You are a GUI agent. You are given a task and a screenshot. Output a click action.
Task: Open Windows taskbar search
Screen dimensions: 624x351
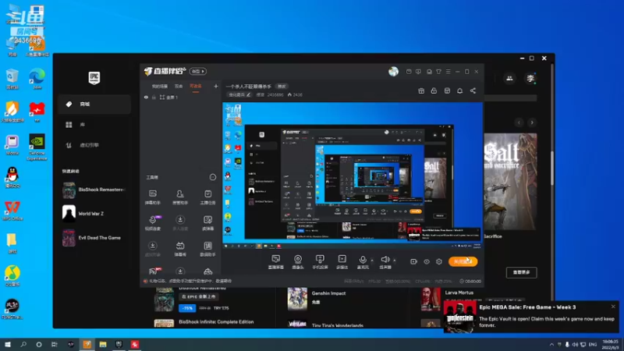23,345
